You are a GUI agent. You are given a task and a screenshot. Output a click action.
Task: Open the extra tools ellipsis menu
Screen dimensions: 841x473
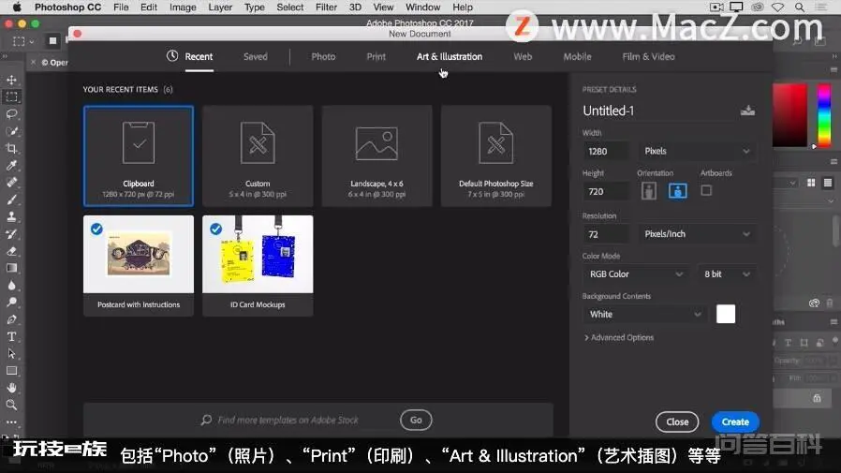pyautogui.click(x=11, y=422)
